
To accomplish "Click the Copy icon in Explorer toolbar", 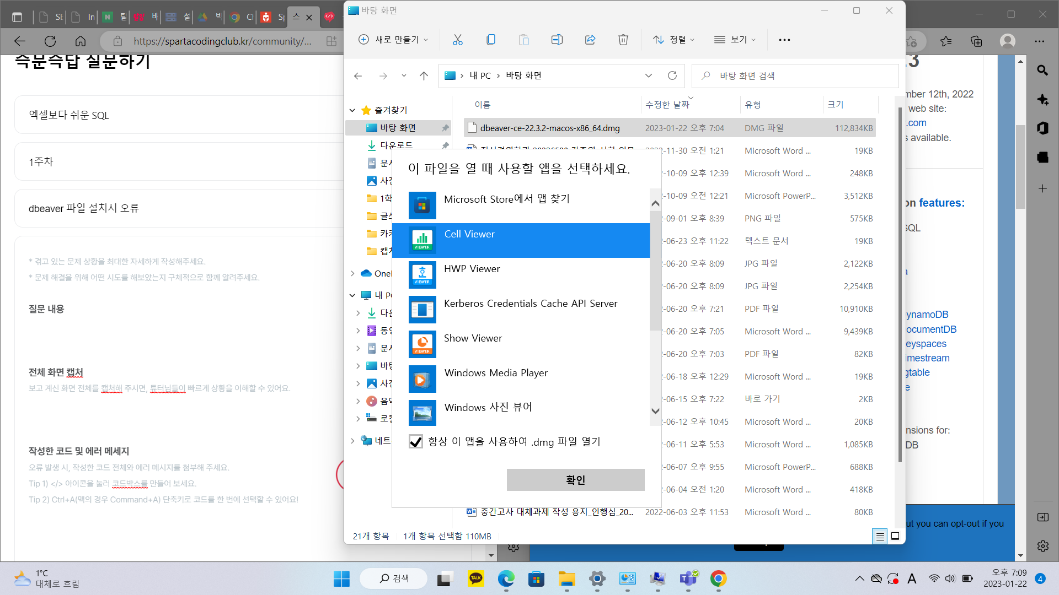I will 491,40.
